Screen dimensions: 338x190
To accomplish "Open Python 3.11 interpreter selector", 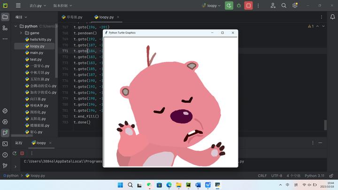I will [x=315, y=176].
